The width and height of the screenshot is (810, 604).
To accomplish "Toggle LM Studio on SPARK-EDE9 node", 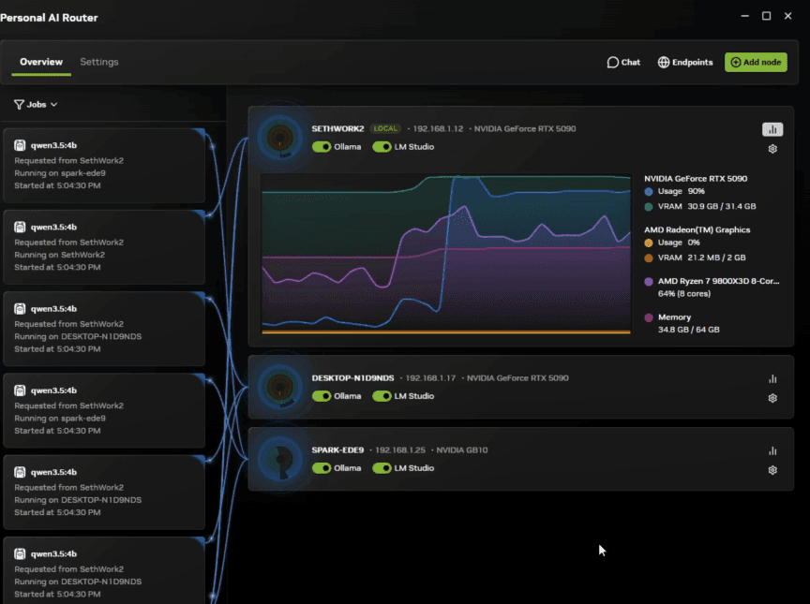I will point(382,468).
